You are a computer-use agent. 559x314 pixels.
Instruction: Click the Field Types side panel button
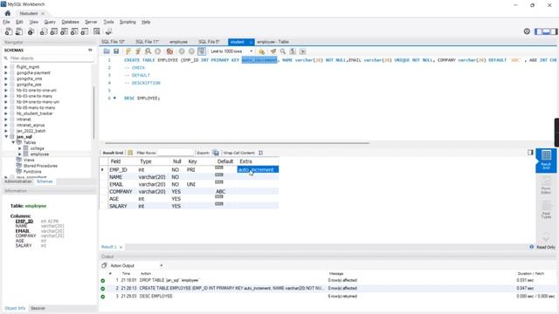(x=546, y=209)
